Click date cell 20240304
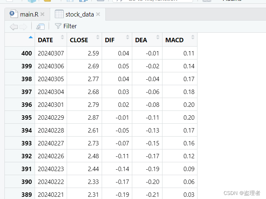The image size is (266, 199). pyautogui.click(x=51, y=92)
